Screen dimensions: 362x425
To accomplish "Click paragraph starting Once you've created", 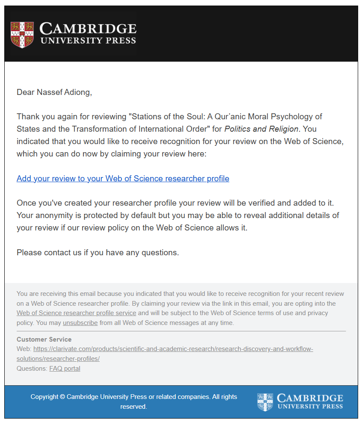I will point(178,215).
